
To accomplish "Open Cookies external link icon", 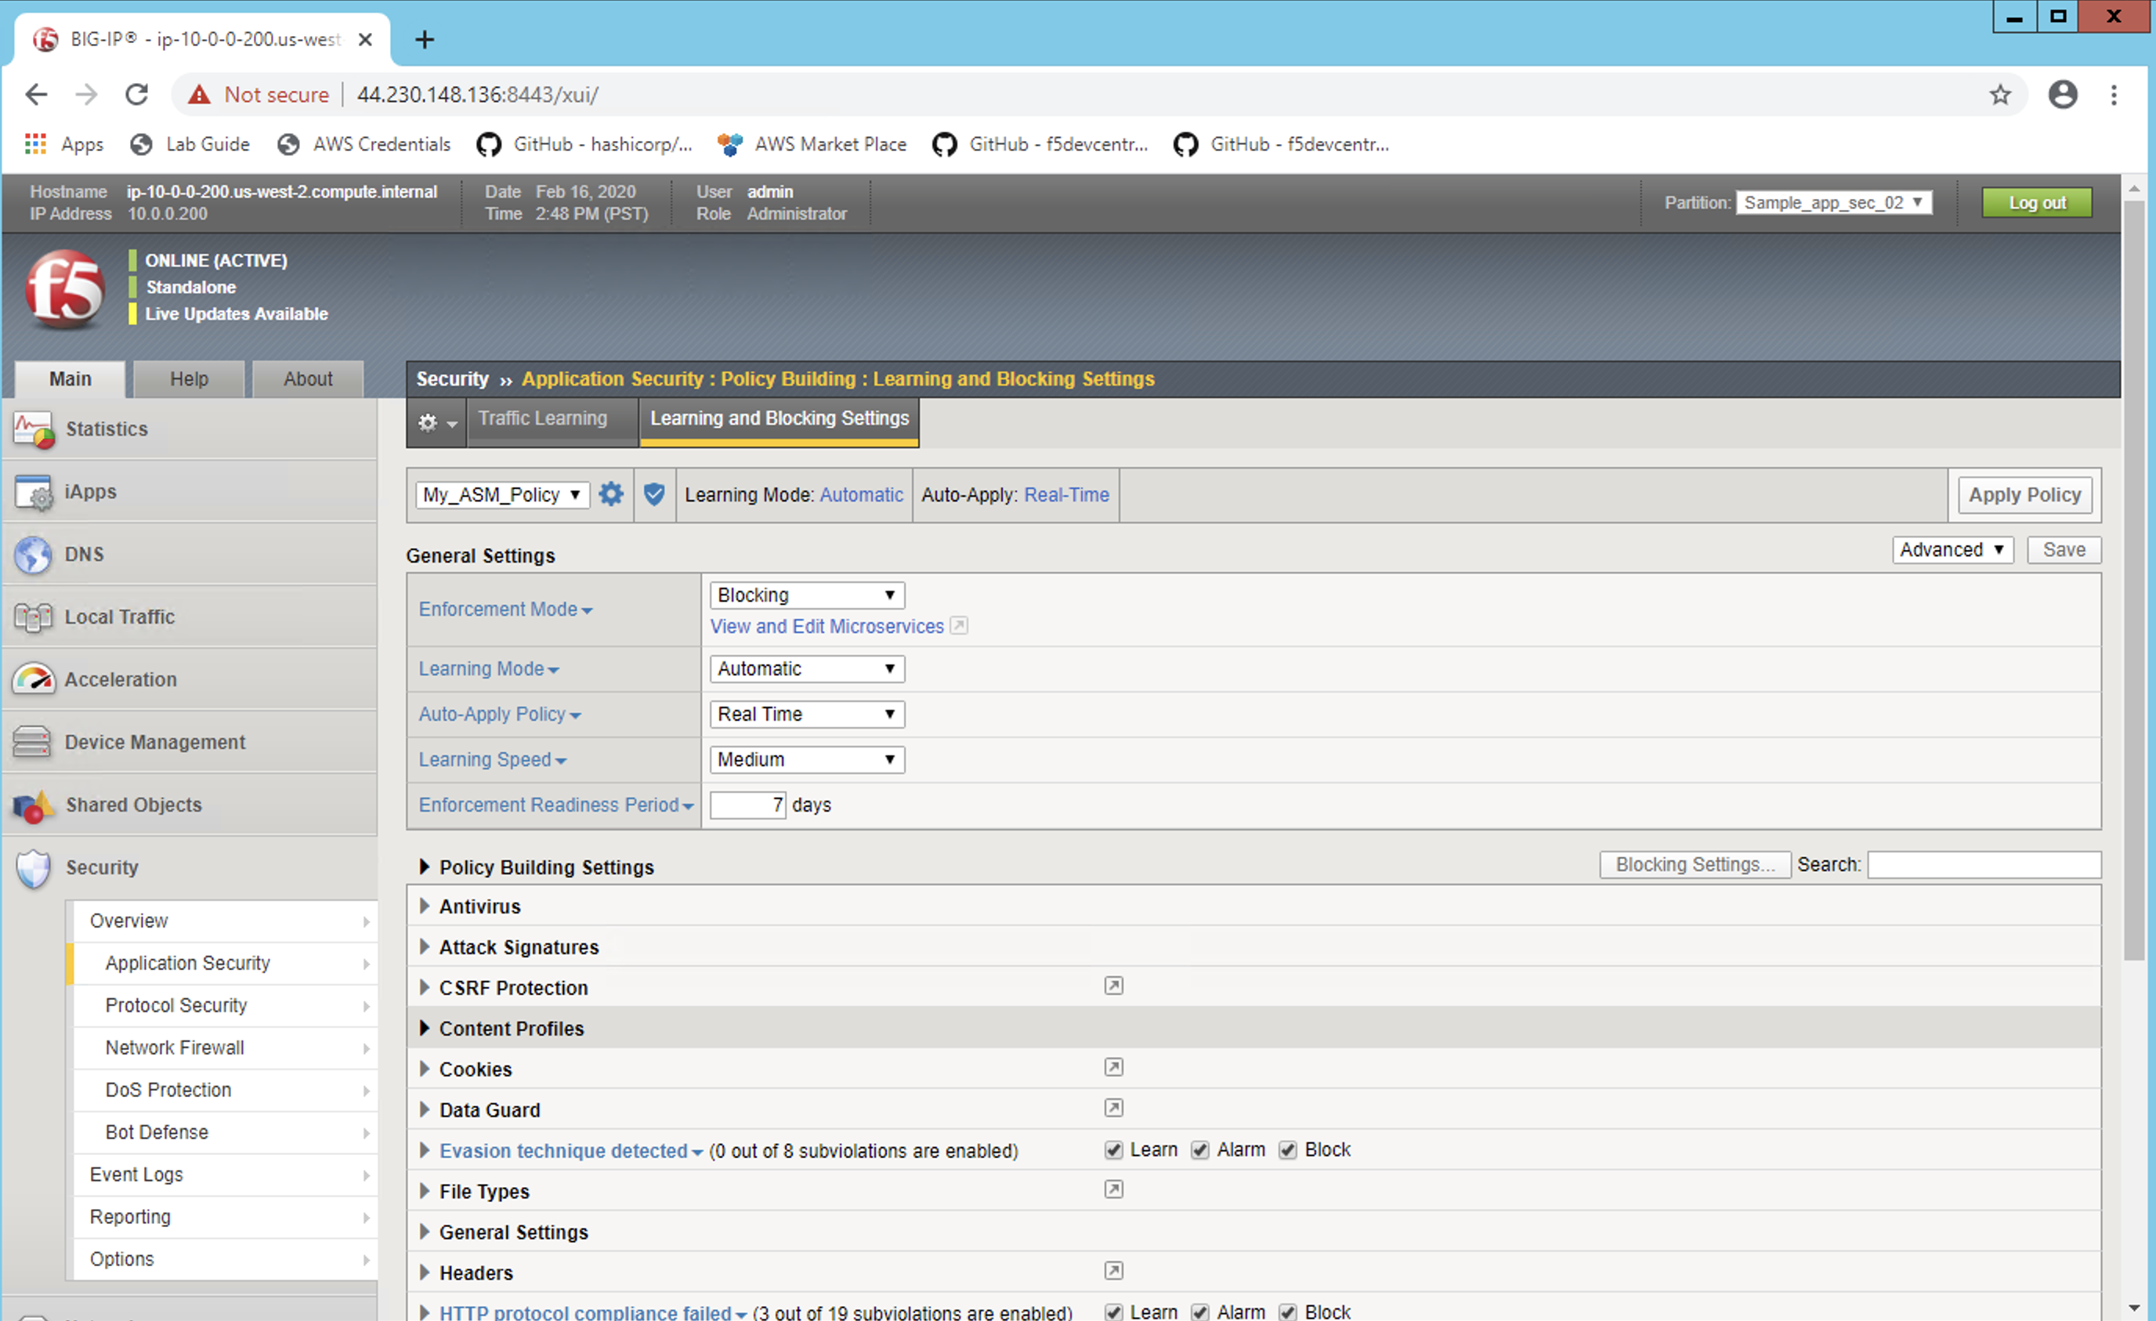I will coord(1113,1068).
